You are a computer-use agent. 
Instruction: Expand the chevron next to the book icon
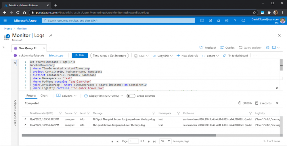click(x=278, y=48)
